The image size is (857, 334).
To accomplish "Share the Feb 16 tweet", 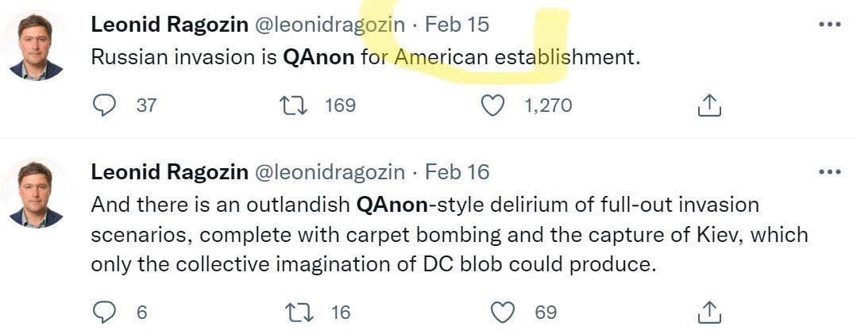I will [x=709, y=312].
